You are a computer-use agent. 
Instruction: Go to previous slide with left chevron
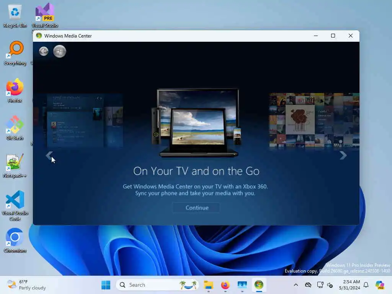(x=49, y=155)
